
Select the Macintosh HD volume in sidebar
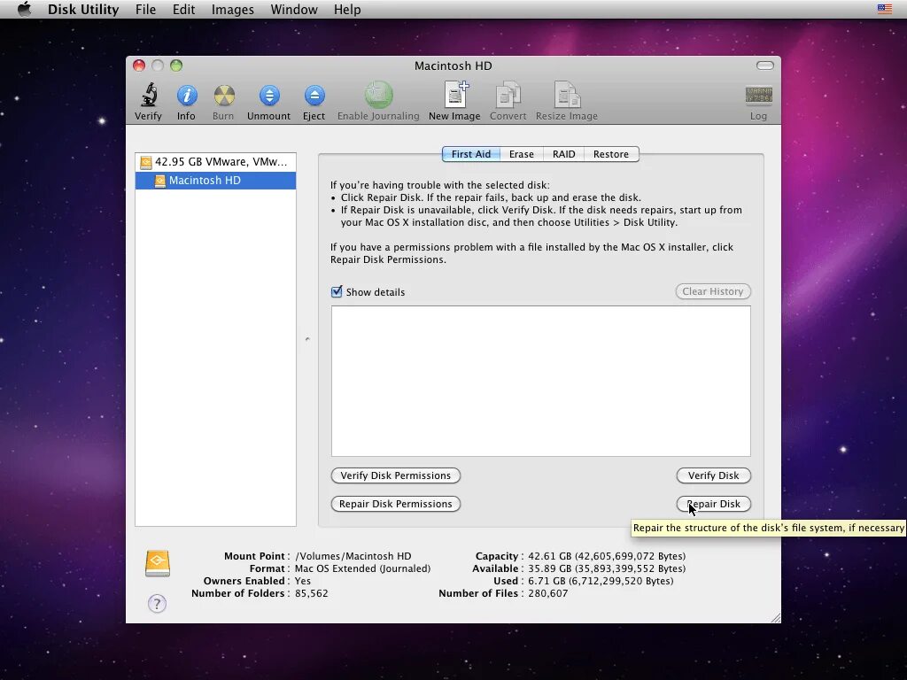click(x=215, y=181)
